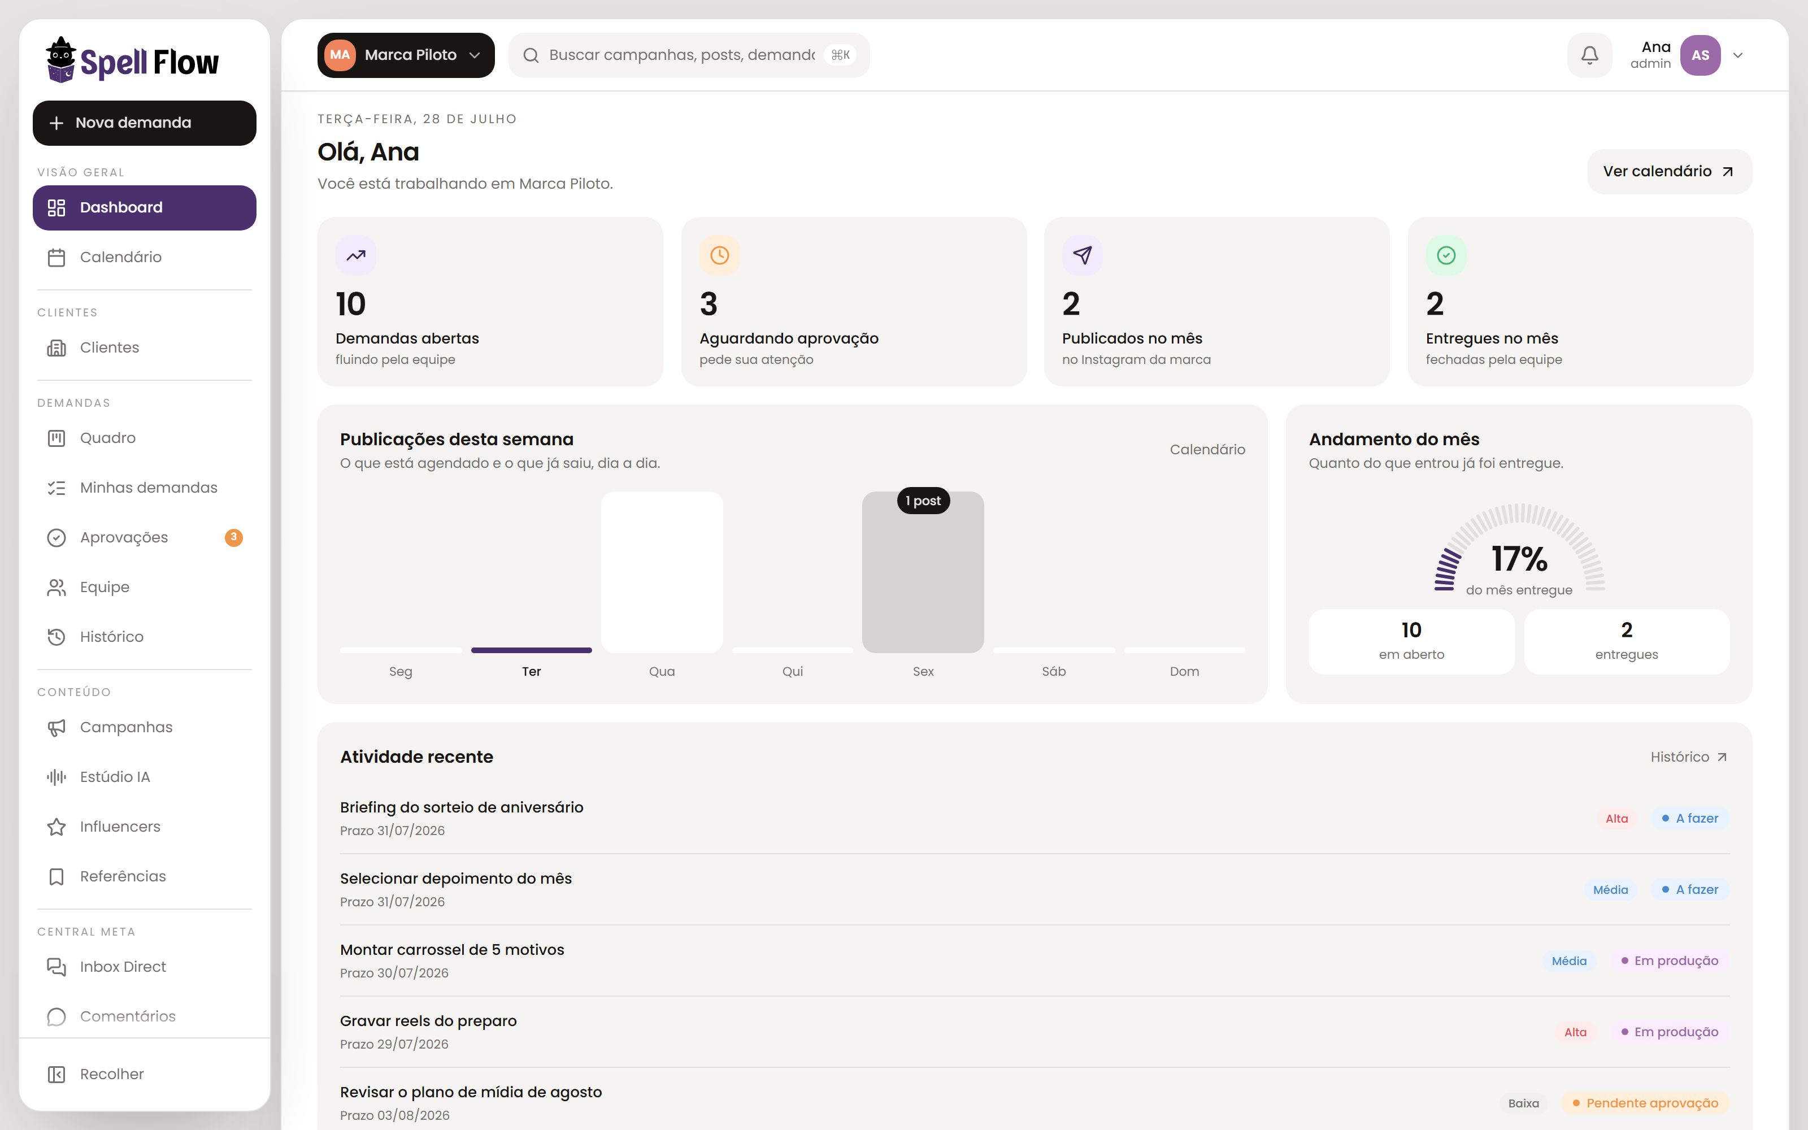
Task: Click the Calendário calendar icon
Action: coord(56,257)
